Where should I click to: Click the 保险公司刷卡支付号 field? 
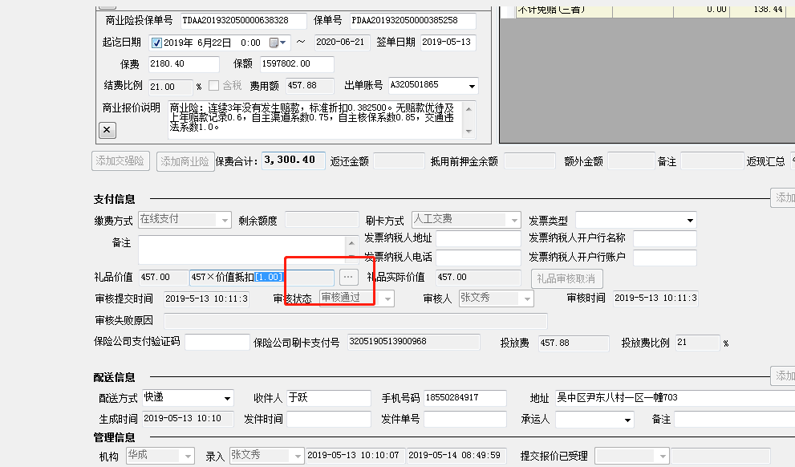[x=414, y=342]
